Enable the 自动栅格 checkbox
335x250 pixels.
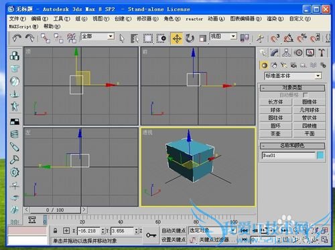click(305, 95)
